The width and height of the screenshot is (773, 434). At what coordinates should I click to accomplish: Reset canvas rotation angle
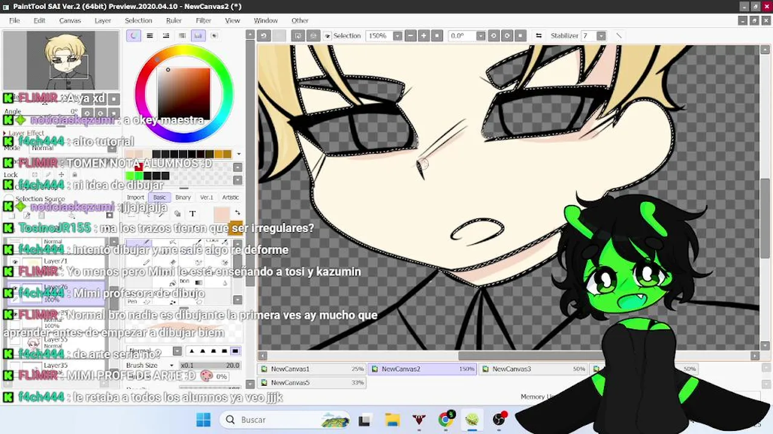coord(521,36)
